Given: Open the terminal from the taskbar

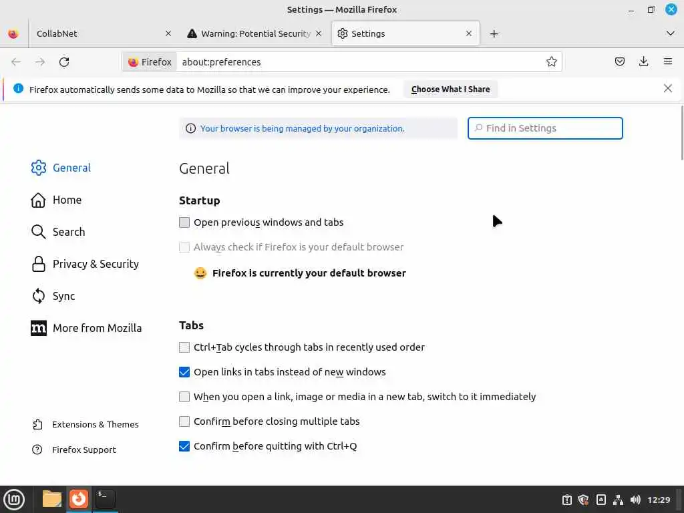Looking at the screenshot, I should 105,498.
